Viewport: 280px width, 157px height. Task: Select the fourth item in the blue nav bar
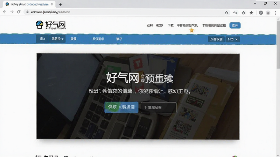tap(98, 39)
